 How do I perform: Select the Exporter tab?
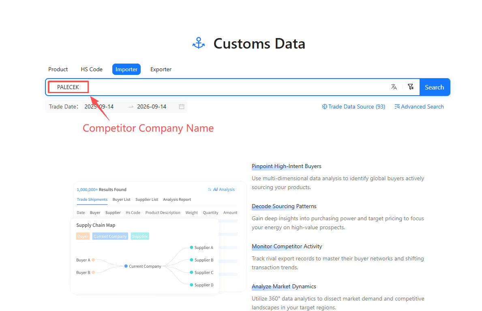(161, 69)
